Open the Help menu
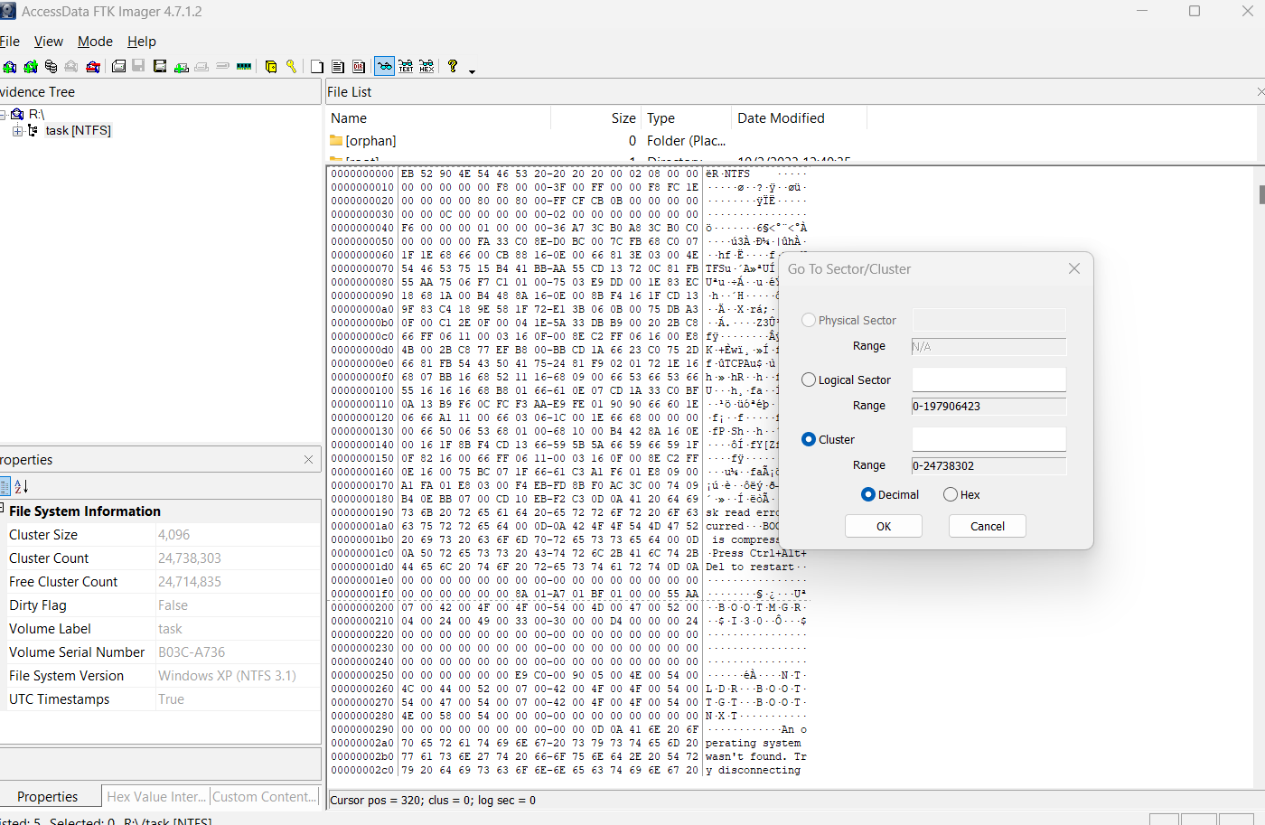Viewport: 1265px width, 825px height. 142,42
